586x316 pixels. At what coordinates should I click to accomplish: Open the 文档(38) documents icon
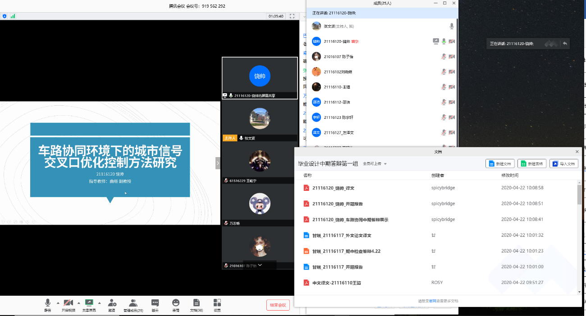(196, 303)
